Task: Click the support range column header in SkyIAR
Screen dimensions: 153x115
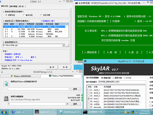Action: point(122,87)
